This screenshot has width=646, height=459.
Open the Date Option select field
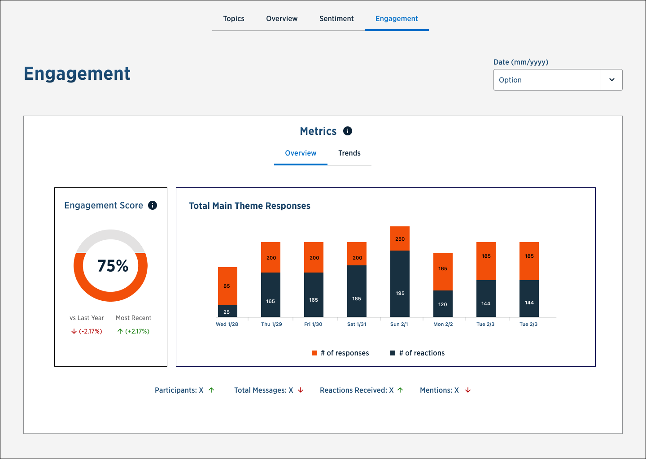[547, 80]
